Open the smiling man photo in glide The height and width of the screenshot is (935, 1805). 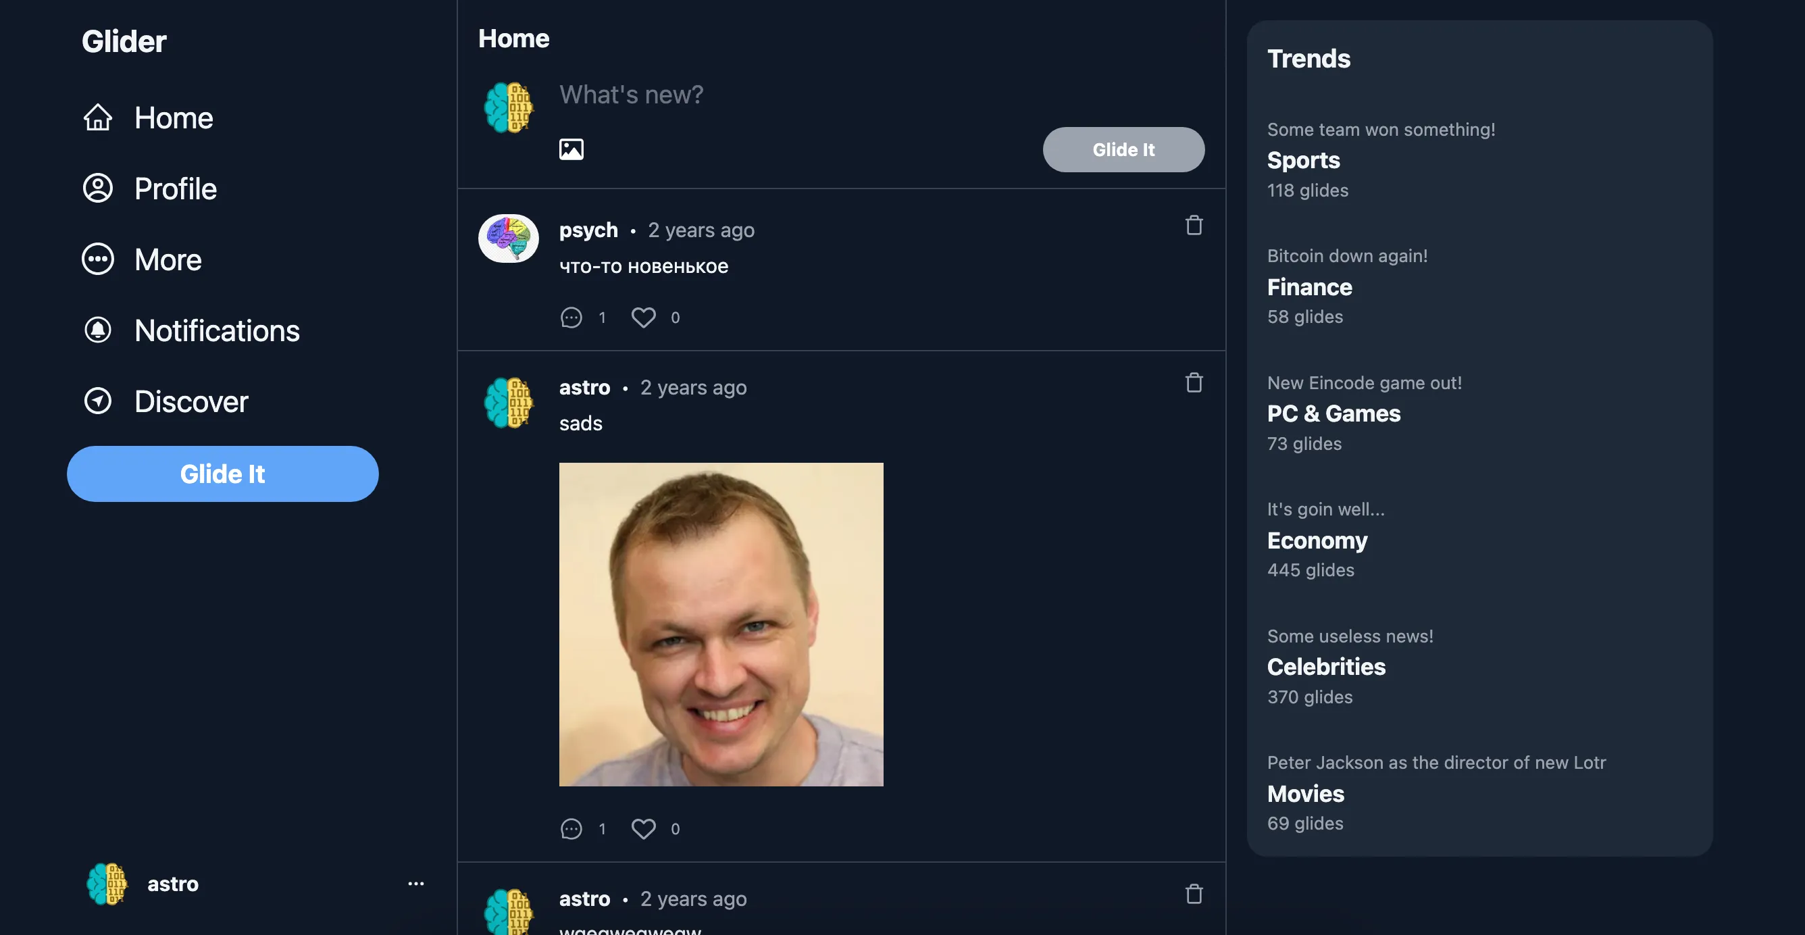click(x=720, y=624)
